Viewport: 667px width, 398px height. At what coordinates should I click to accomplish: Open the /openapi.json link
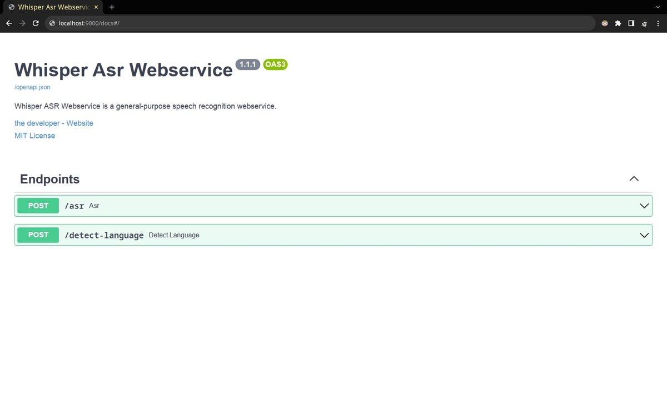(x=32, y=87)
